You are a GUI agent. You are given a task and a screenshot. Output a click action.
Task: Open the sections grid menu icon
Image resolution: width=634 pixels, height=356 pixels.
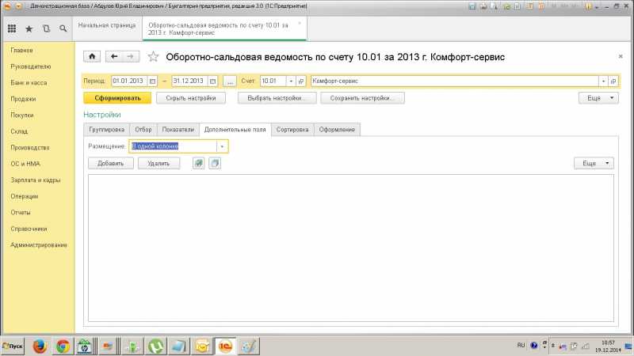(12, 28)
